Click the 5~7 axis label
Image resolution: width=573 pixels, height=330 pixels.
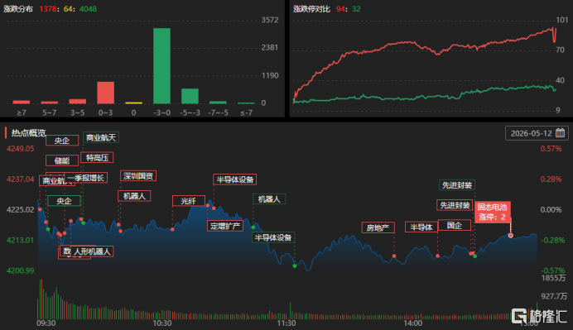(50, 112)
